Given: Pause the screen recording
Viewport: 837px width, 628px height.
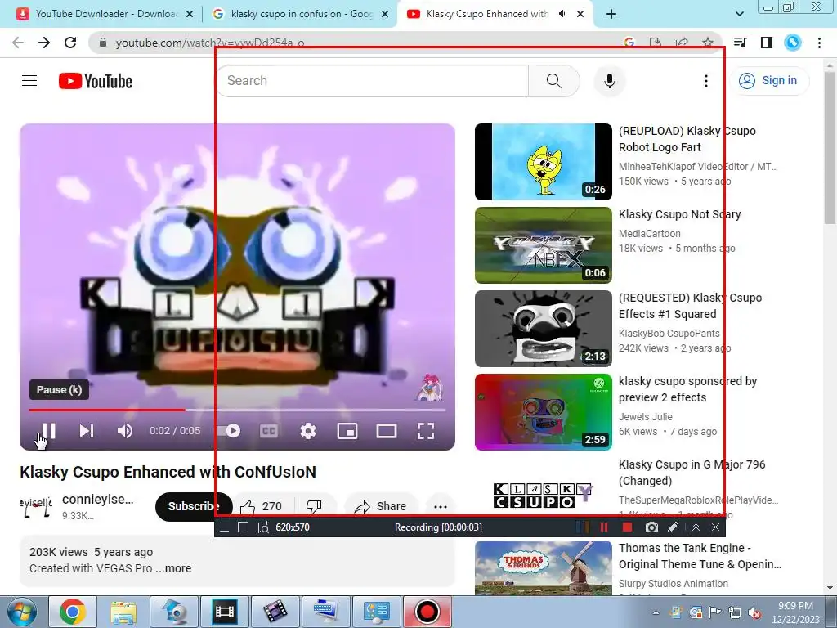Looking at the screenshot, I should [x=604, y=527].
